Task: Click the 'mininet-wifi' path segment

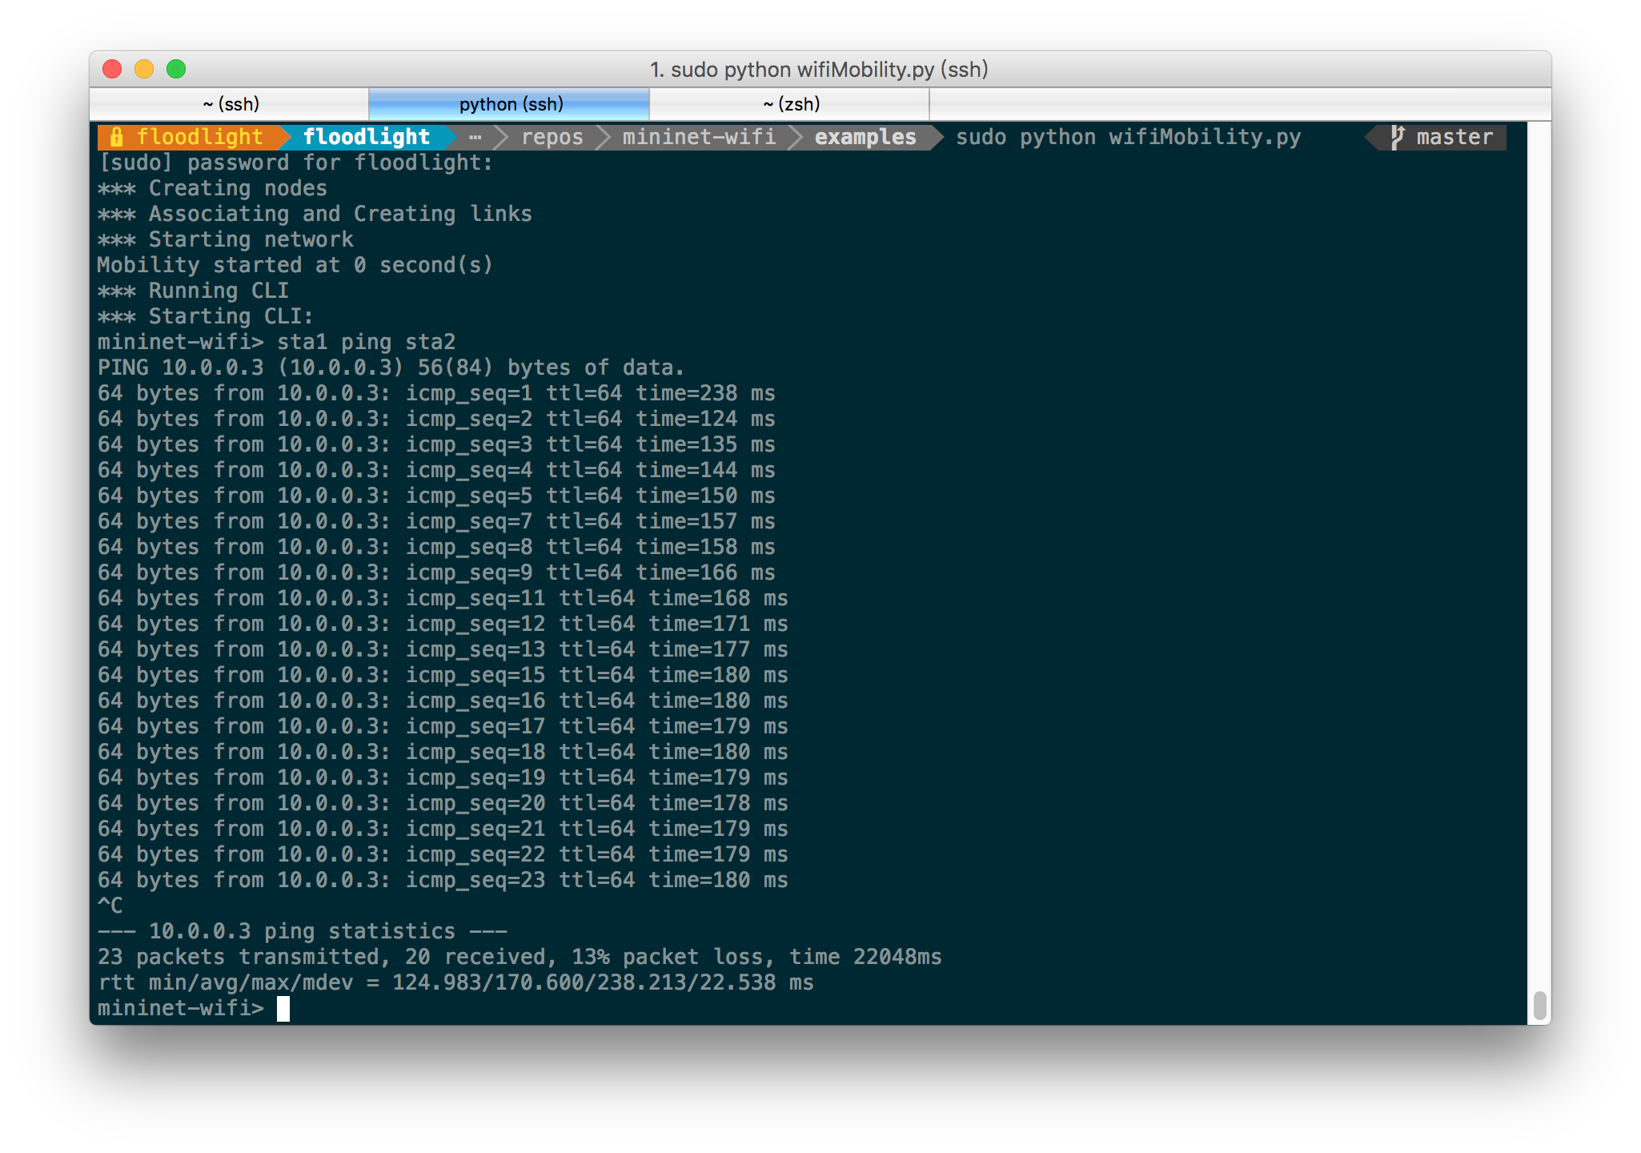Action: pyautogui.click(x=700, y=137)
